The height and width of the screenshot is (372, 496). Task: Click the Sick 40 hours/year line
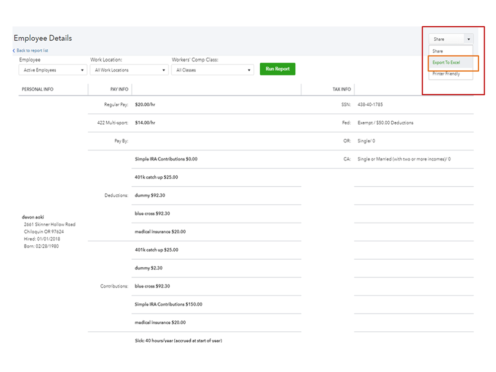[x=178, y=341]
